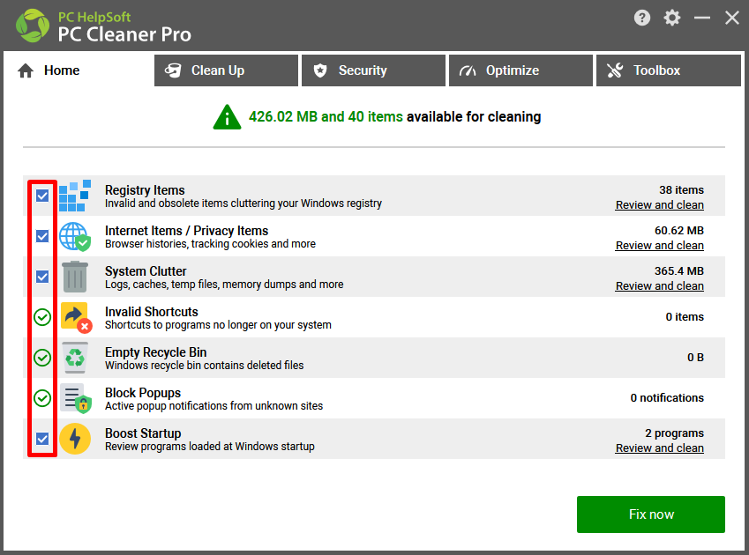This screenshot has height=555, width=749.
Task: Click the Invalid Shortcuts arrow icon
Action: click(x=77, y=317)
